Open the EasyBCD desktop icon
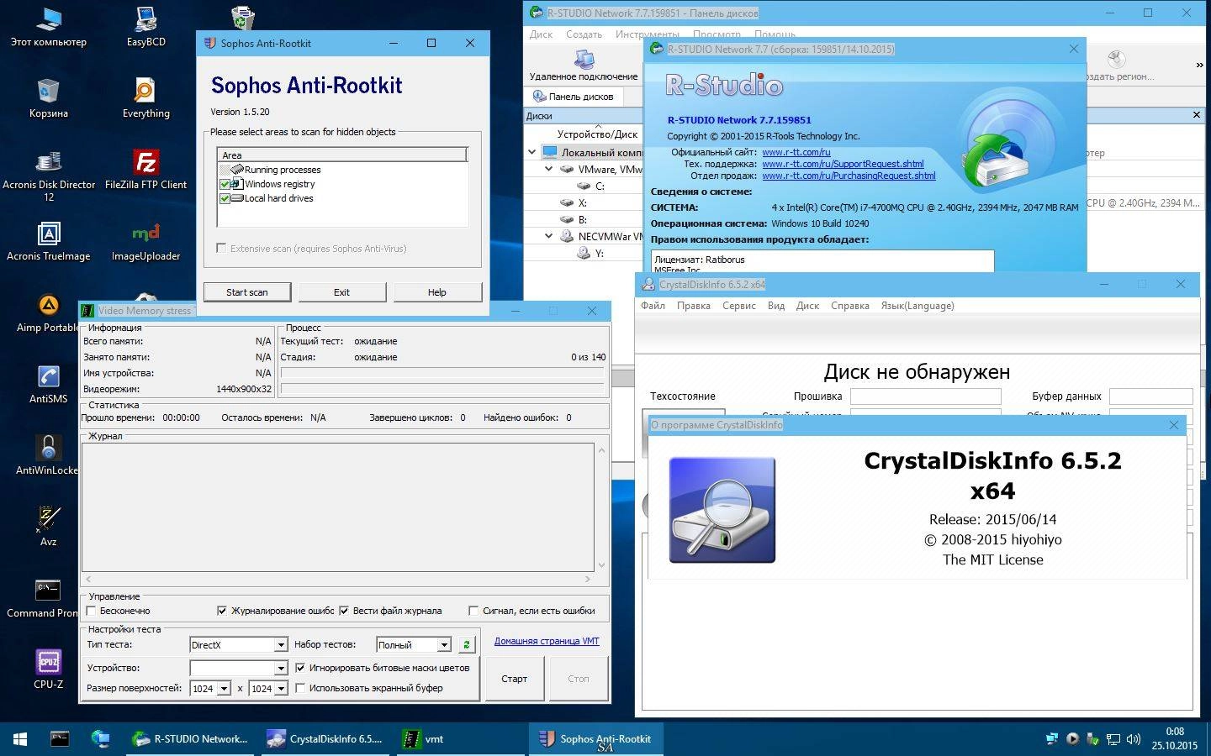Viewport: 1211px width, 756px height. [x=145, y=26]
